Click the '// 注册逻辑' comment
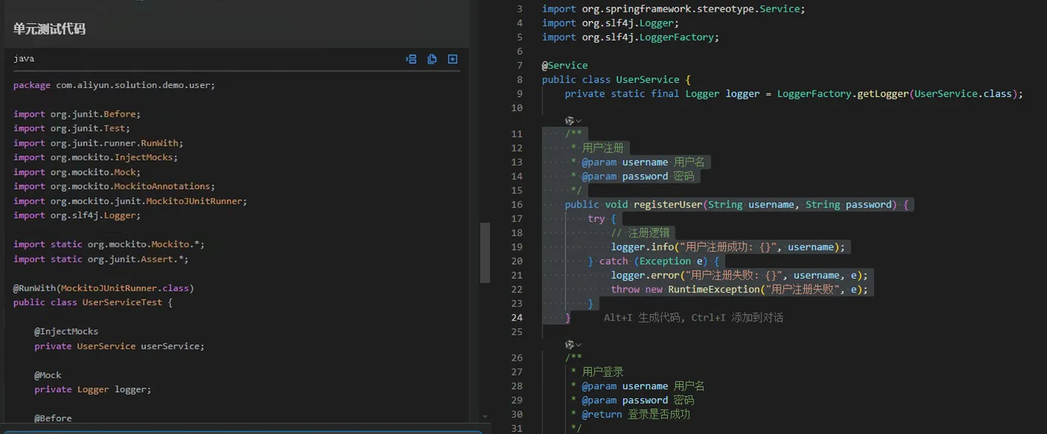This screenshot has width=1047, height=434. click(641, 233)
